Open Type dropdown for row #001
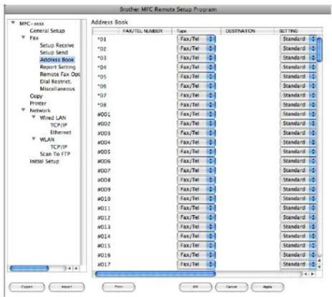Image resolution: width=332 pixels, height=297 pixels. point(197,114)
